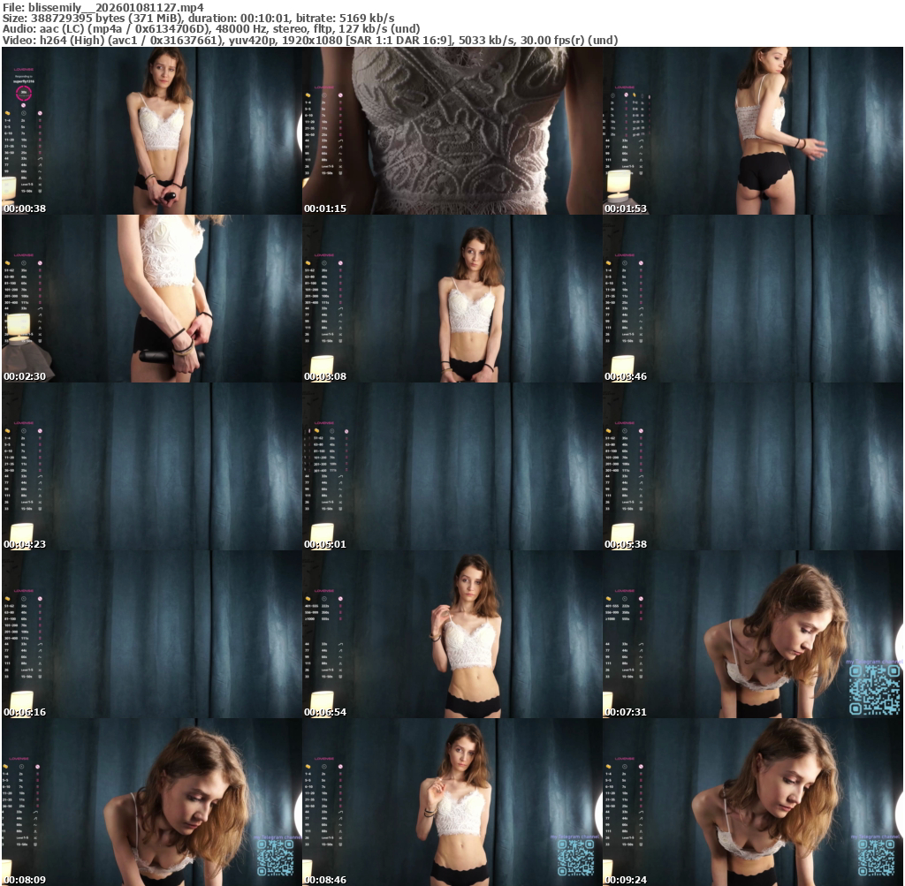Screen dimensions: 905x886
Task: Click the frame marked 00:01:53
Action: (x=752, y=131)
